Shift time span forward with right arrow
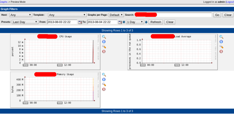The width and height of the screenshot is (234, 115). point(146,22)
